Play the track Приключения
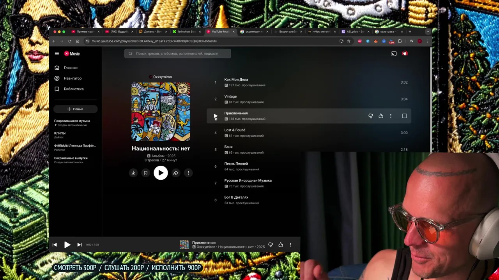Viewport: 499px width, 280px height. pyautogui.click(x=215, y=116)
